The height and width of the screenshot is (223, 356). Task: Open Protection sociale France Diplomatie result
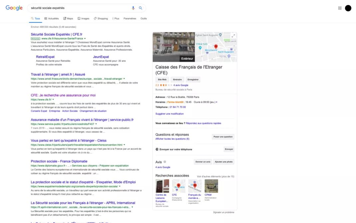59,161
